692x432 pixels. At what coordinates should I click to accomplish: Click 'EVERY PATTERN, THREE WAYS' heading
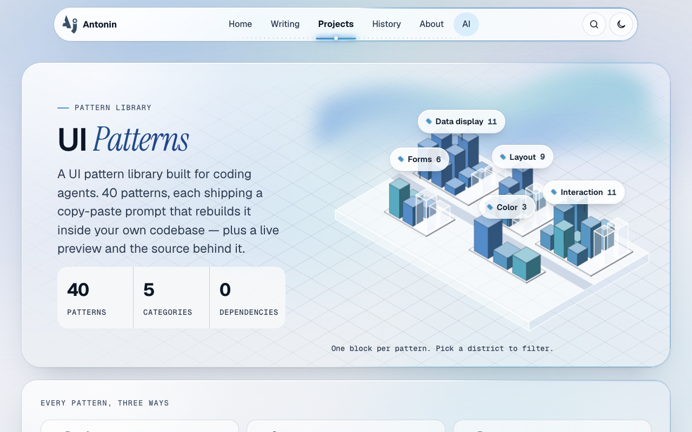(x=105, y=403)
